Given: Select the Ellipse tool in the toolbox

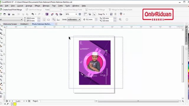Looking at the screenshot, I should point(1,55).
